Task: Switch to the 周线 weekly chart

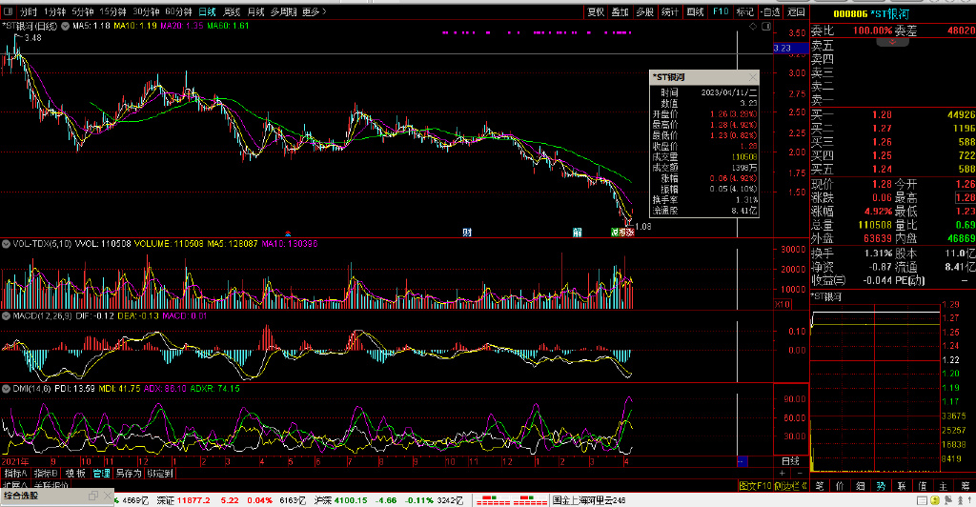Action: [232, 11]
